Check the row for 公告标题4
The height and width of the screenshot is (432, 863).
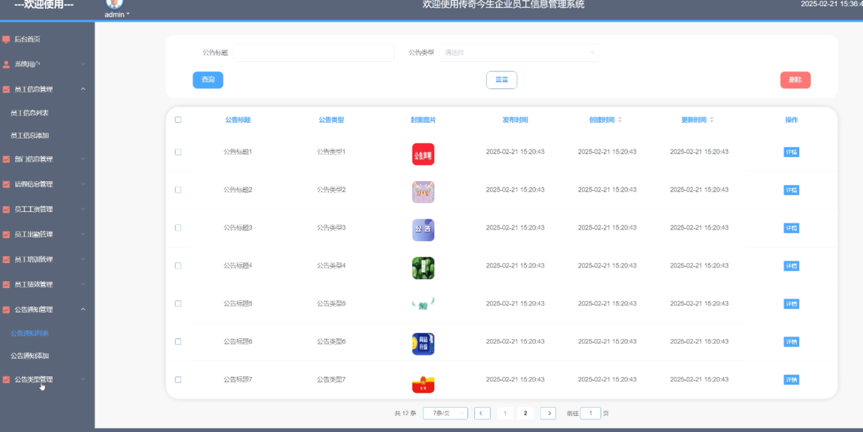[x=178, y=266]
